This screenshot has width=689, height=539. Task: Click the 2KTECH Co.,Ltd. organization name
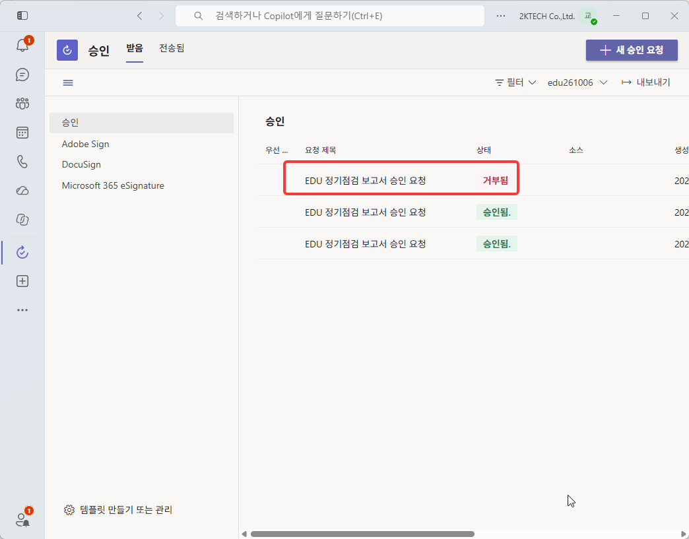(547, 16)
